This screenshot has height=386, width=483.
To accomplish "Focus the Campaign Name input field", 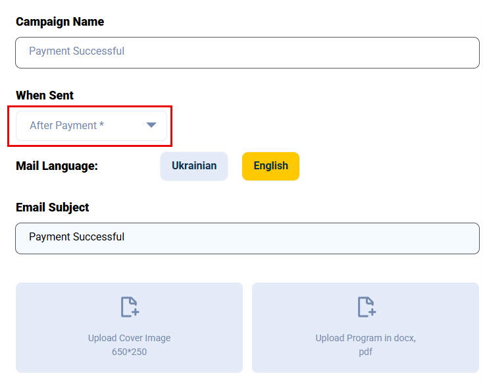I will (247, 53).
